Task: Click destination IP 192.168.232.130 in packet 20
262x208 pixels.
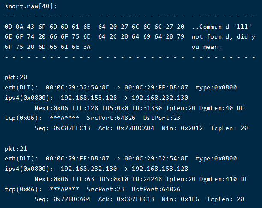Action: click(160, 98)
